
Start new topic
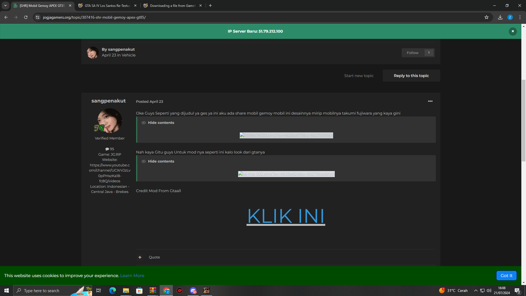click(359, 76)
